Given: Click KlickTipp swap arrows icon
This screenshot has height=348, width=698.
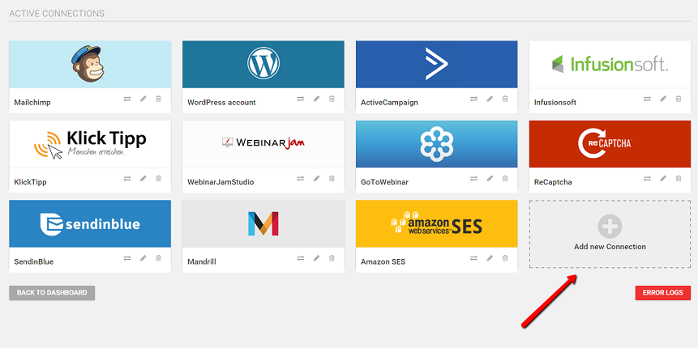Looking at the screenshot, I should (127, 178).
